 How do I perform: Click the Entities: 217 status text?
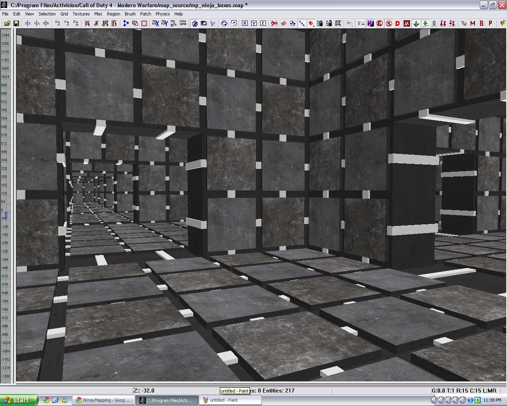click(x=278, y=391)
